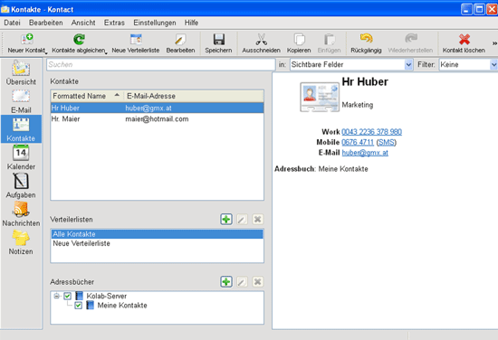Select Meine Kontakte address book
The width and height of the screenshot is (498, 340).
click(x=122, y=306)
